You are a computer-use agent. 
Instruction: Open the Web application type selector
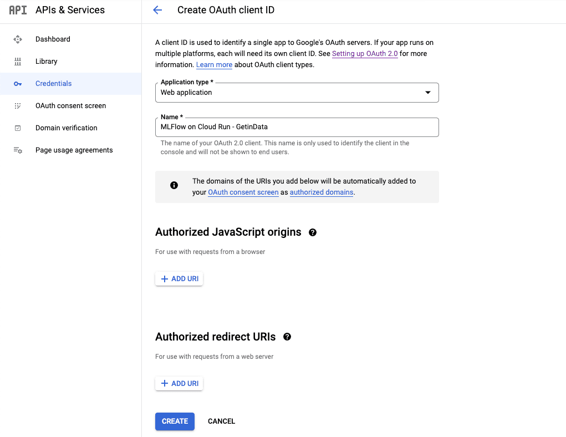(297, 93)
